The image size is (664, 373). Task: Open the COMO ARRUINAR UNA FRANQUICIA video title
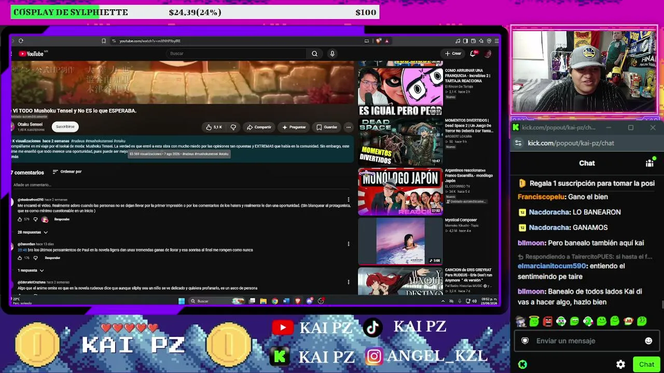tap(467, 76)
